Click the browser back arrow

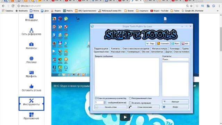tap(3, 6)
